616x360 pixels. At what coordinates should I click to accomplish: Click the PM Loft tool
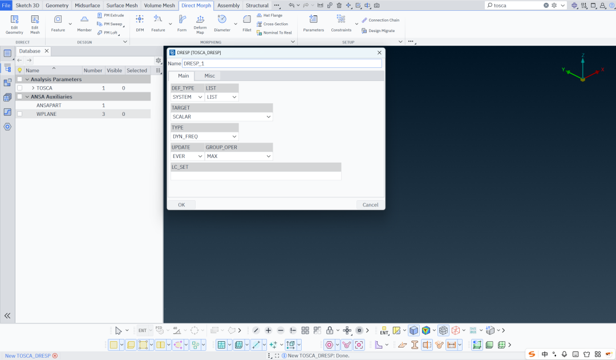pyautogui.click(x=108, y=33)
